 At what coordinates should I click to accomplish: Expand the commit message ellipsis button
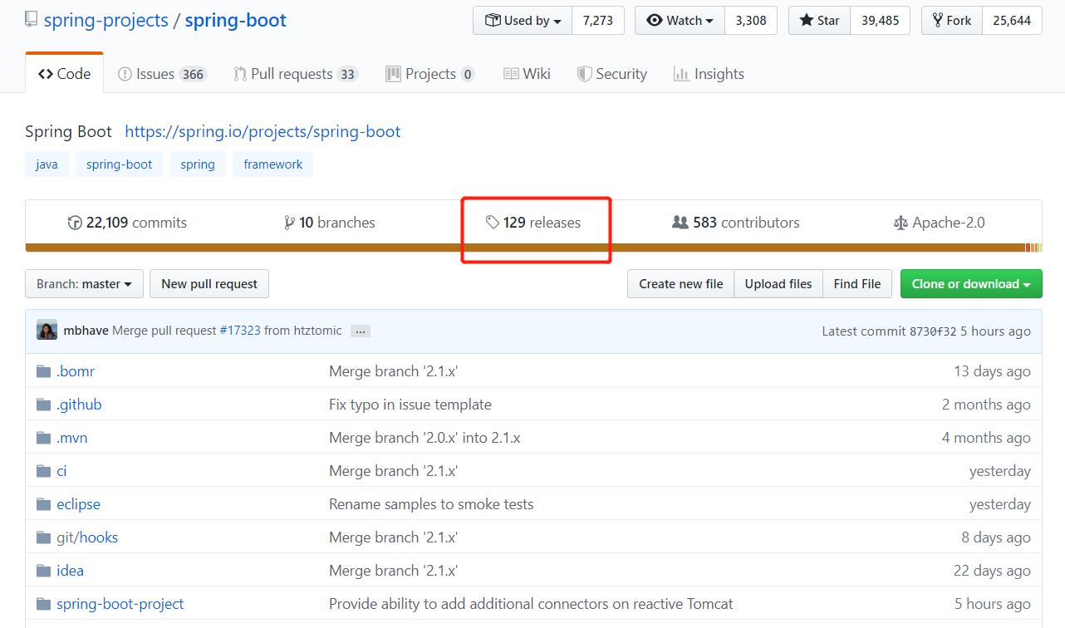click(360, 331)
